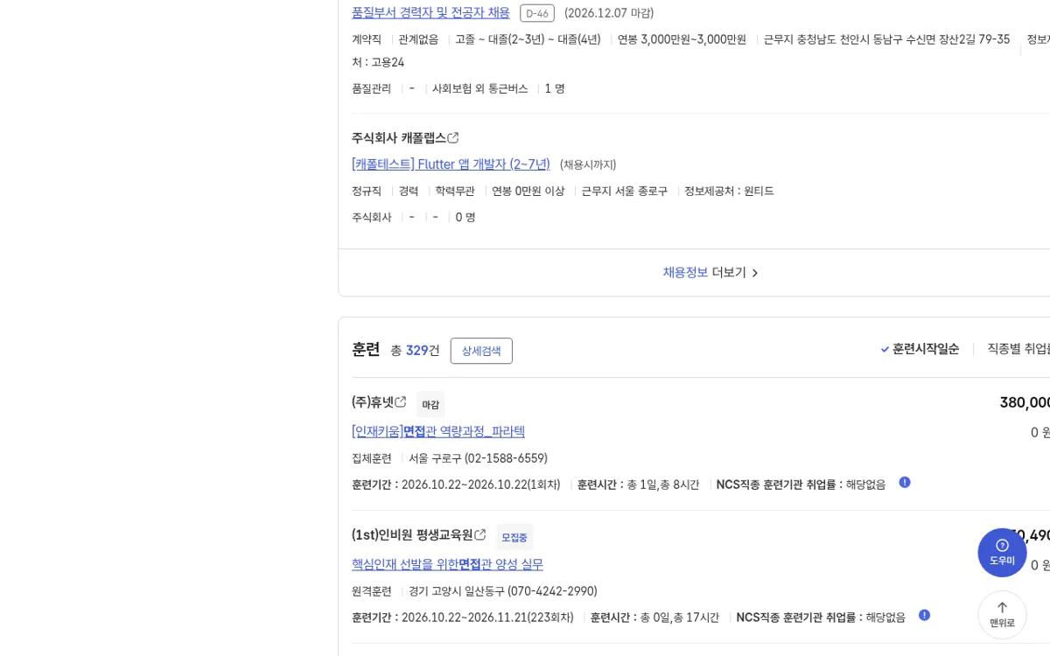
Task: Click text 사회보험 외 통근버스
Action: pos(480,88)
